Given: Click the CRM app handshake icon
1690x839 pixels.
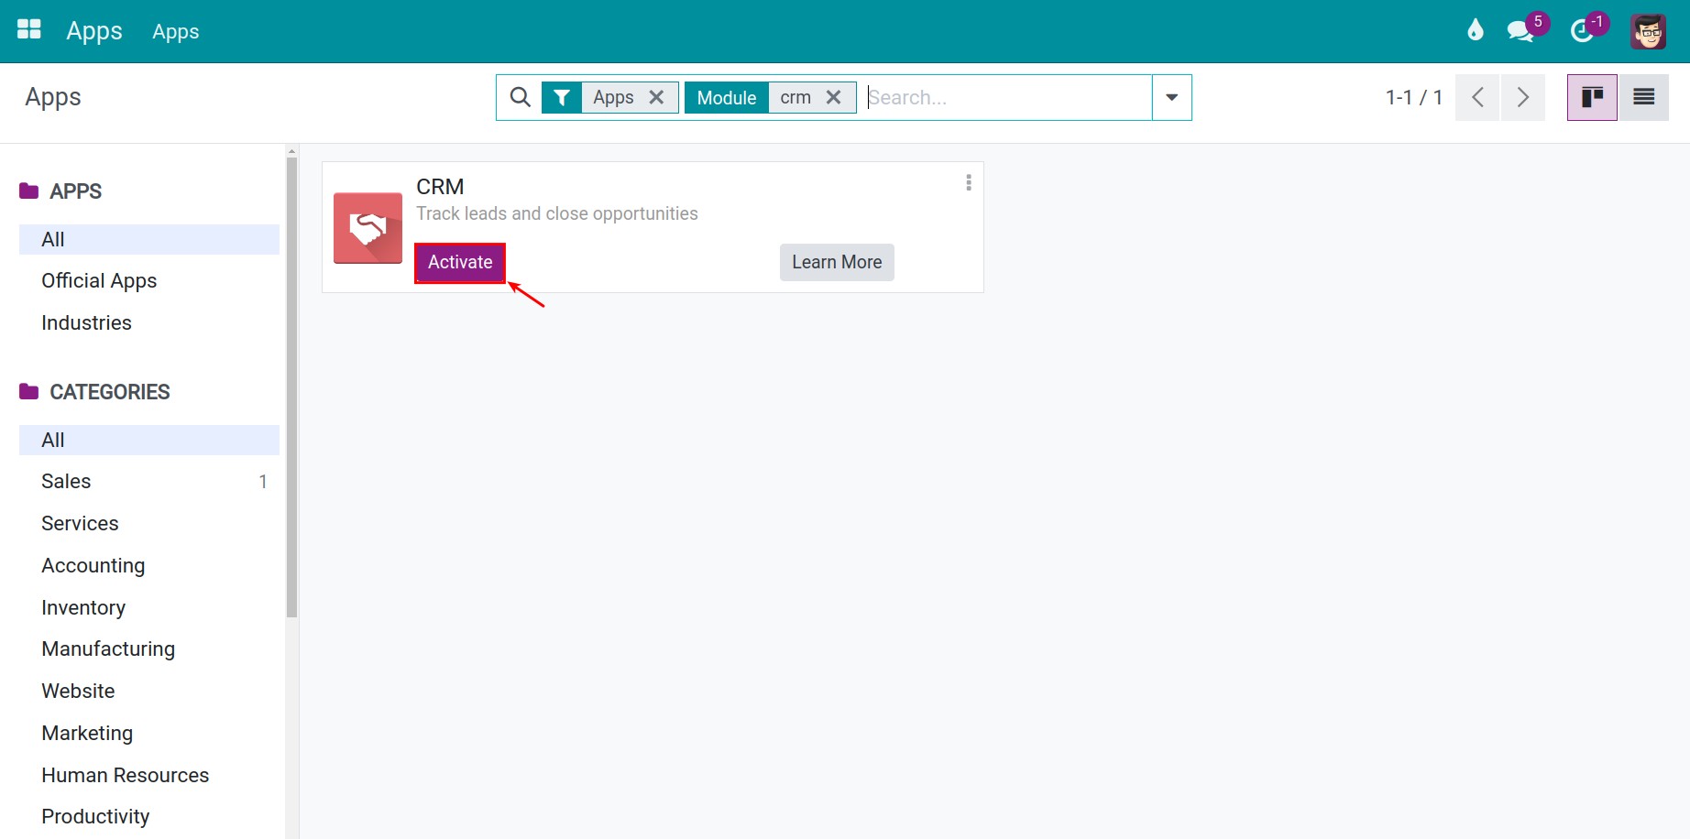Looking at the screenshot, I should 368,228.
